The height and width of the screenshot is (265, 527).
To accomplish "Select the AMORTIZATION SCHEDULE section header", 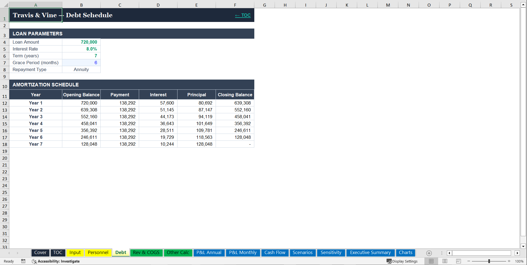I will 132,85.
